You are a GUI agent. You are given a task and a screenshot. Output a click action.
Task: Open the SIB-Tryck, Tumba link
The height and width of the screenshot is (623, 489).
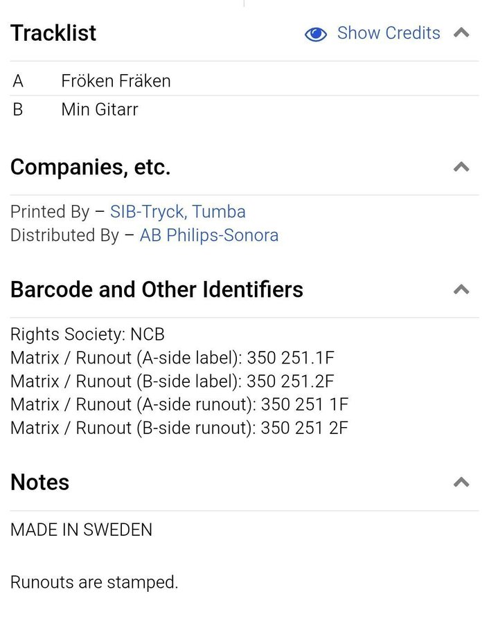tap(177, 212)
